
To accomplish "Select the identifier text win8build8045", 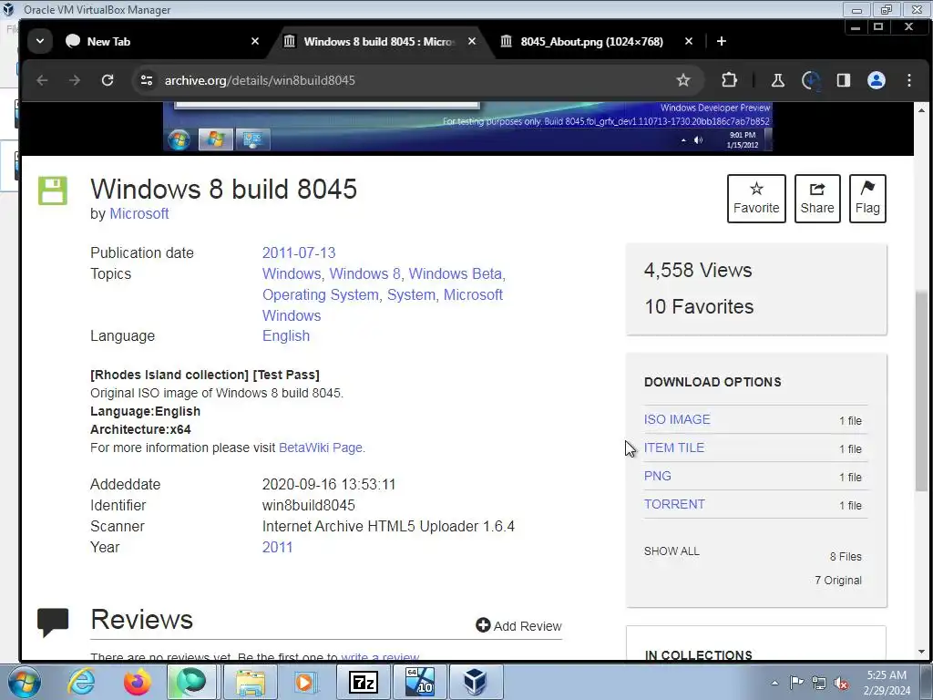I will (308, 505).
